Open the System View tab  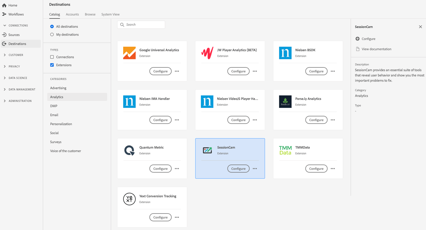point(110,14)
